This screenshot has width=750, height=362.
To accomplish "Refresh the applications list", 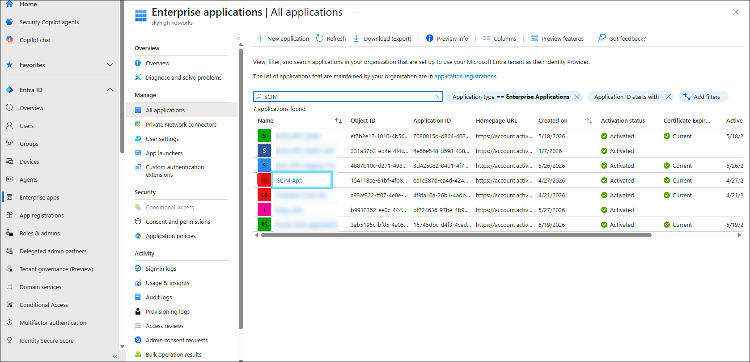I will point(331,38).
